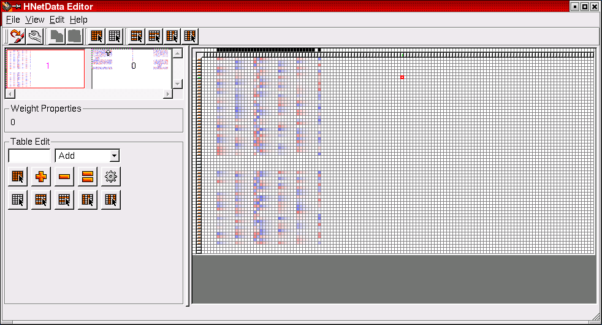Select the weight table thumbnail labeled 0

click(131, 69)
